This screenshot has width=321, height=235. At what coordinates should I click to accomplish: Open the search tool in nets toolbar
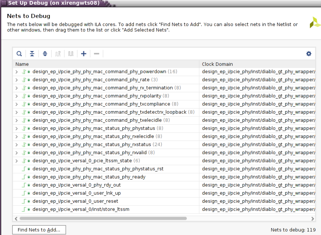tap(19, 54)
